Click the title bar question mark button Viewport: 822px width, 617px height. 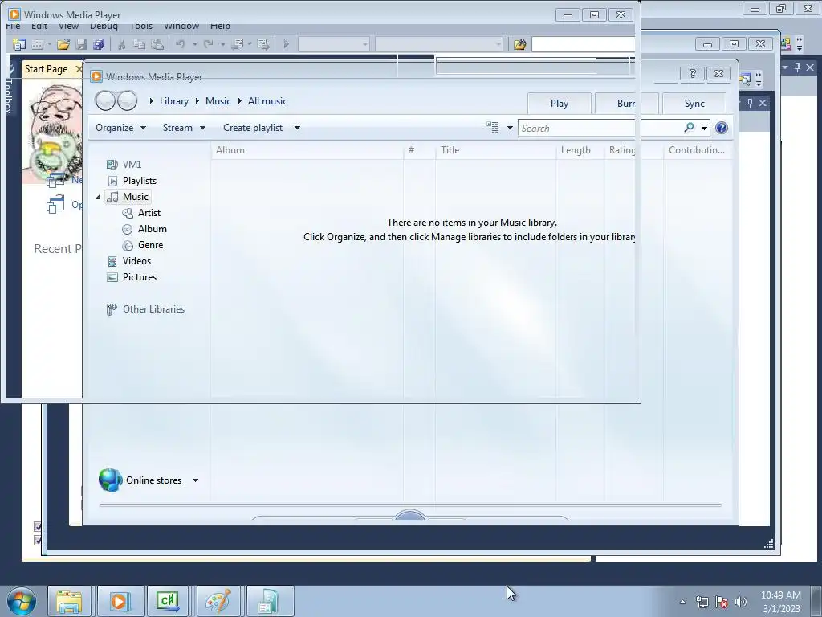(x=692, y=73)
